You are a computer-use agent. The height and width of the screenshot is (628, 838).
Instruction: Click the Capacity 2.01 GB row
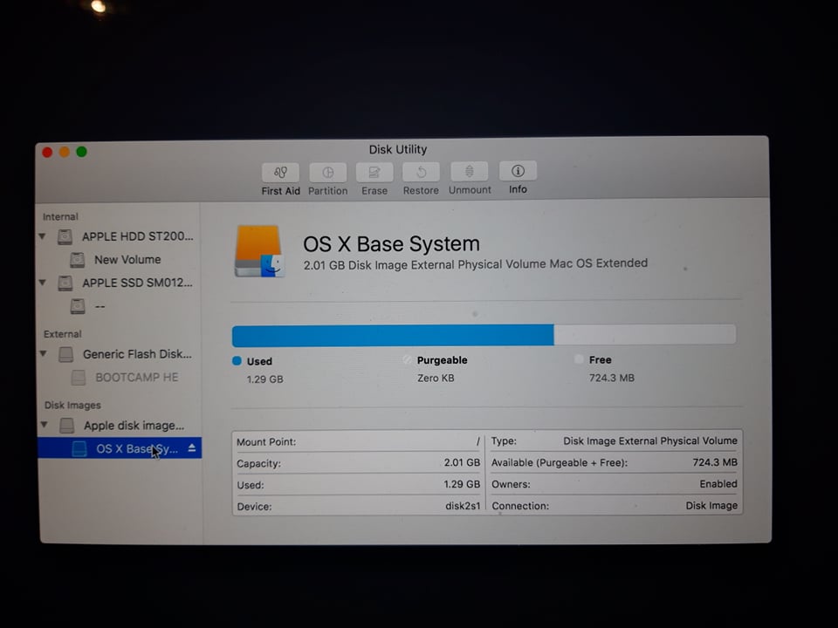pos(359,463)
